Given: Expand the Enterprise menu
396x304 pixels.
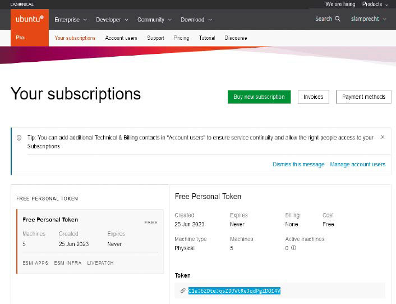Looking at the screenshot, I should 71,20.
